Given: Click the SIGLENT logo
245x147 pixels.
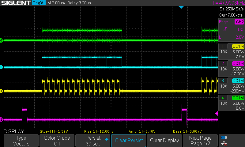Looking at the screenshot, I should click(16, 3).
